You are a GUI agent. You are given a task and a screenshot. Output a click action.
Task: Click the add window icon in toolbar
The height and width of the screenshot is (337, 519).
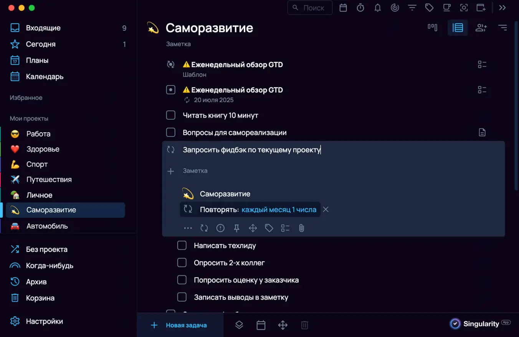[481, 8]
